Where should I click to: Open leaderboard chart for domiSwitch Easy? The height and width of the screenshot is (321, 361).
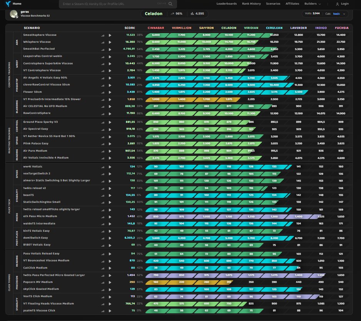[103, 238]
